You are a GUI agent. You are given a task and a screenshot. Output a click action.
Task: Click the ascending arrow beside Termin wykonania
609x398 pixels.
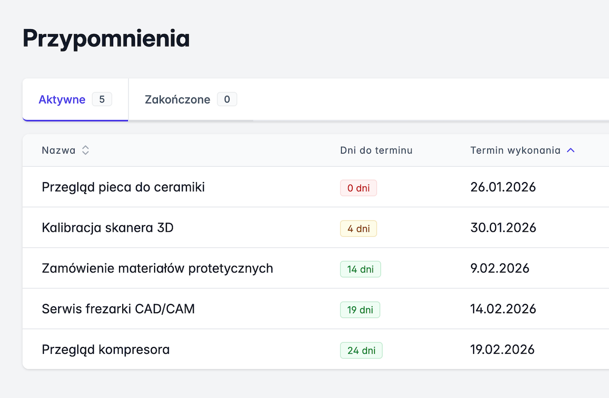point(570,150)
